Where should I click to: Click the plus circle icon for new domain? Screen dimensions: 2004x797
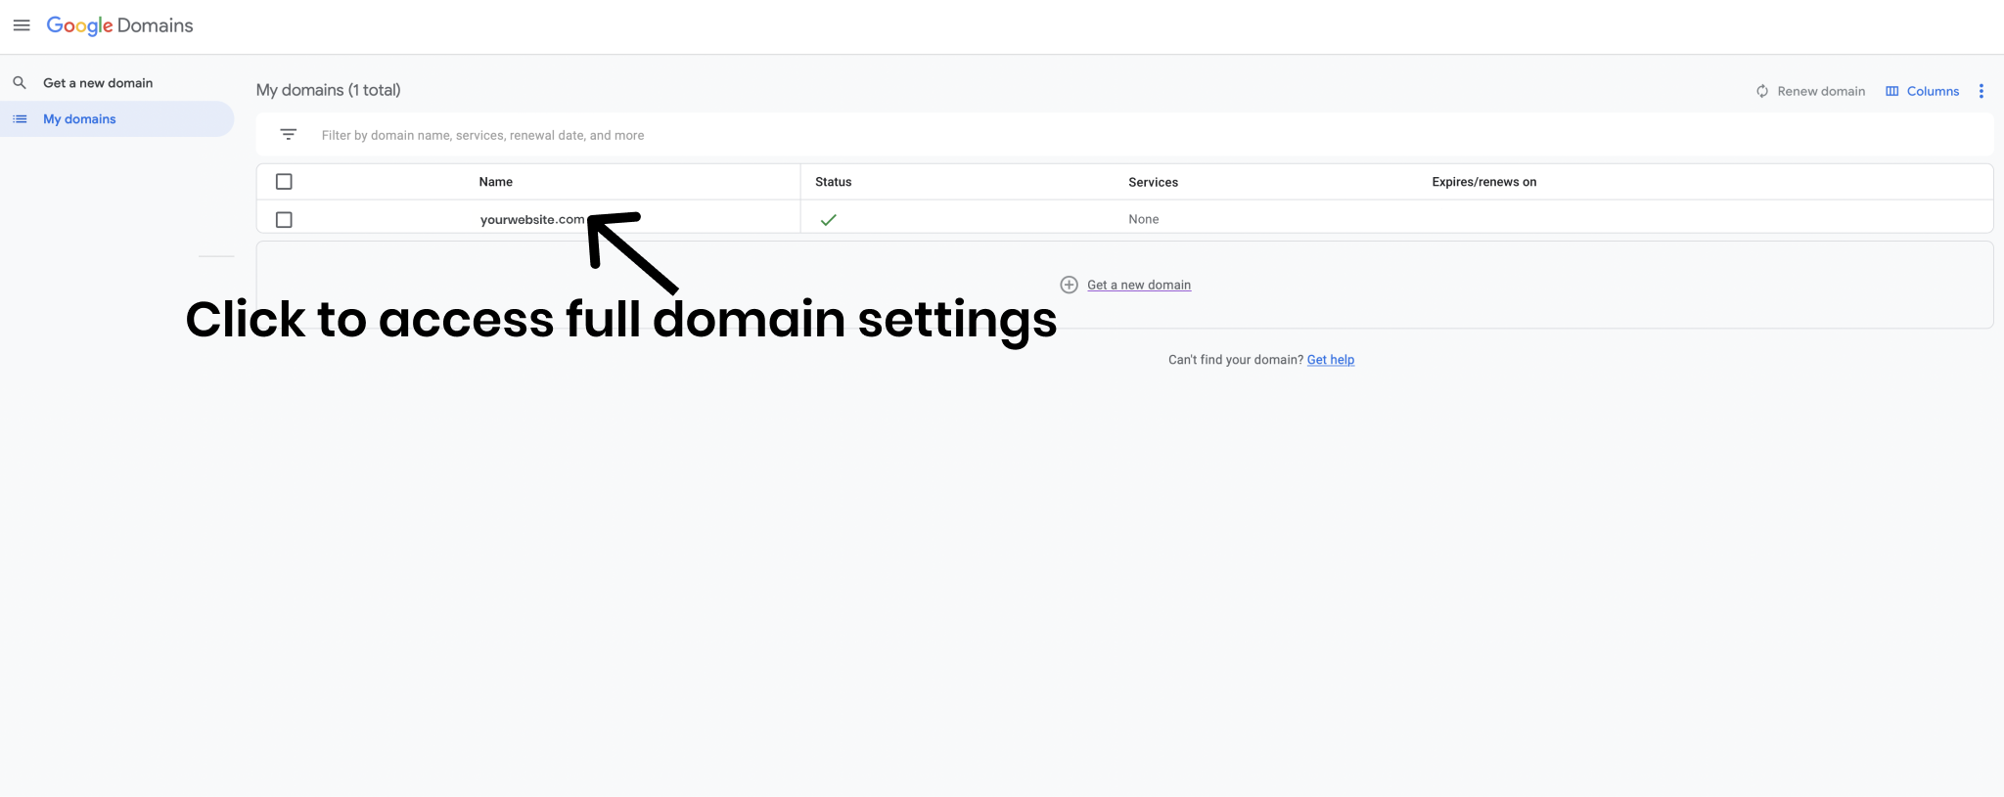coord(1070,285)
